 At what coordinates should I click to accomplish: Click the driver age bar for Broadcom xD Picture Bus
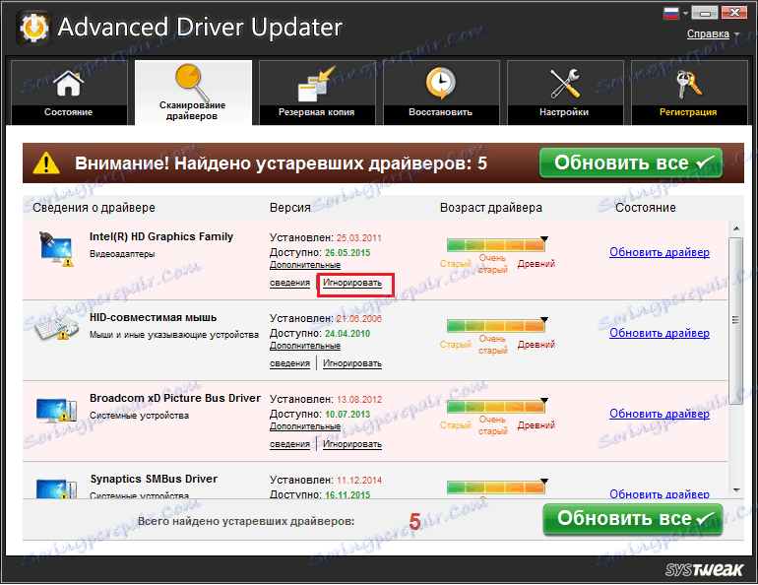[x=496, y=406]
